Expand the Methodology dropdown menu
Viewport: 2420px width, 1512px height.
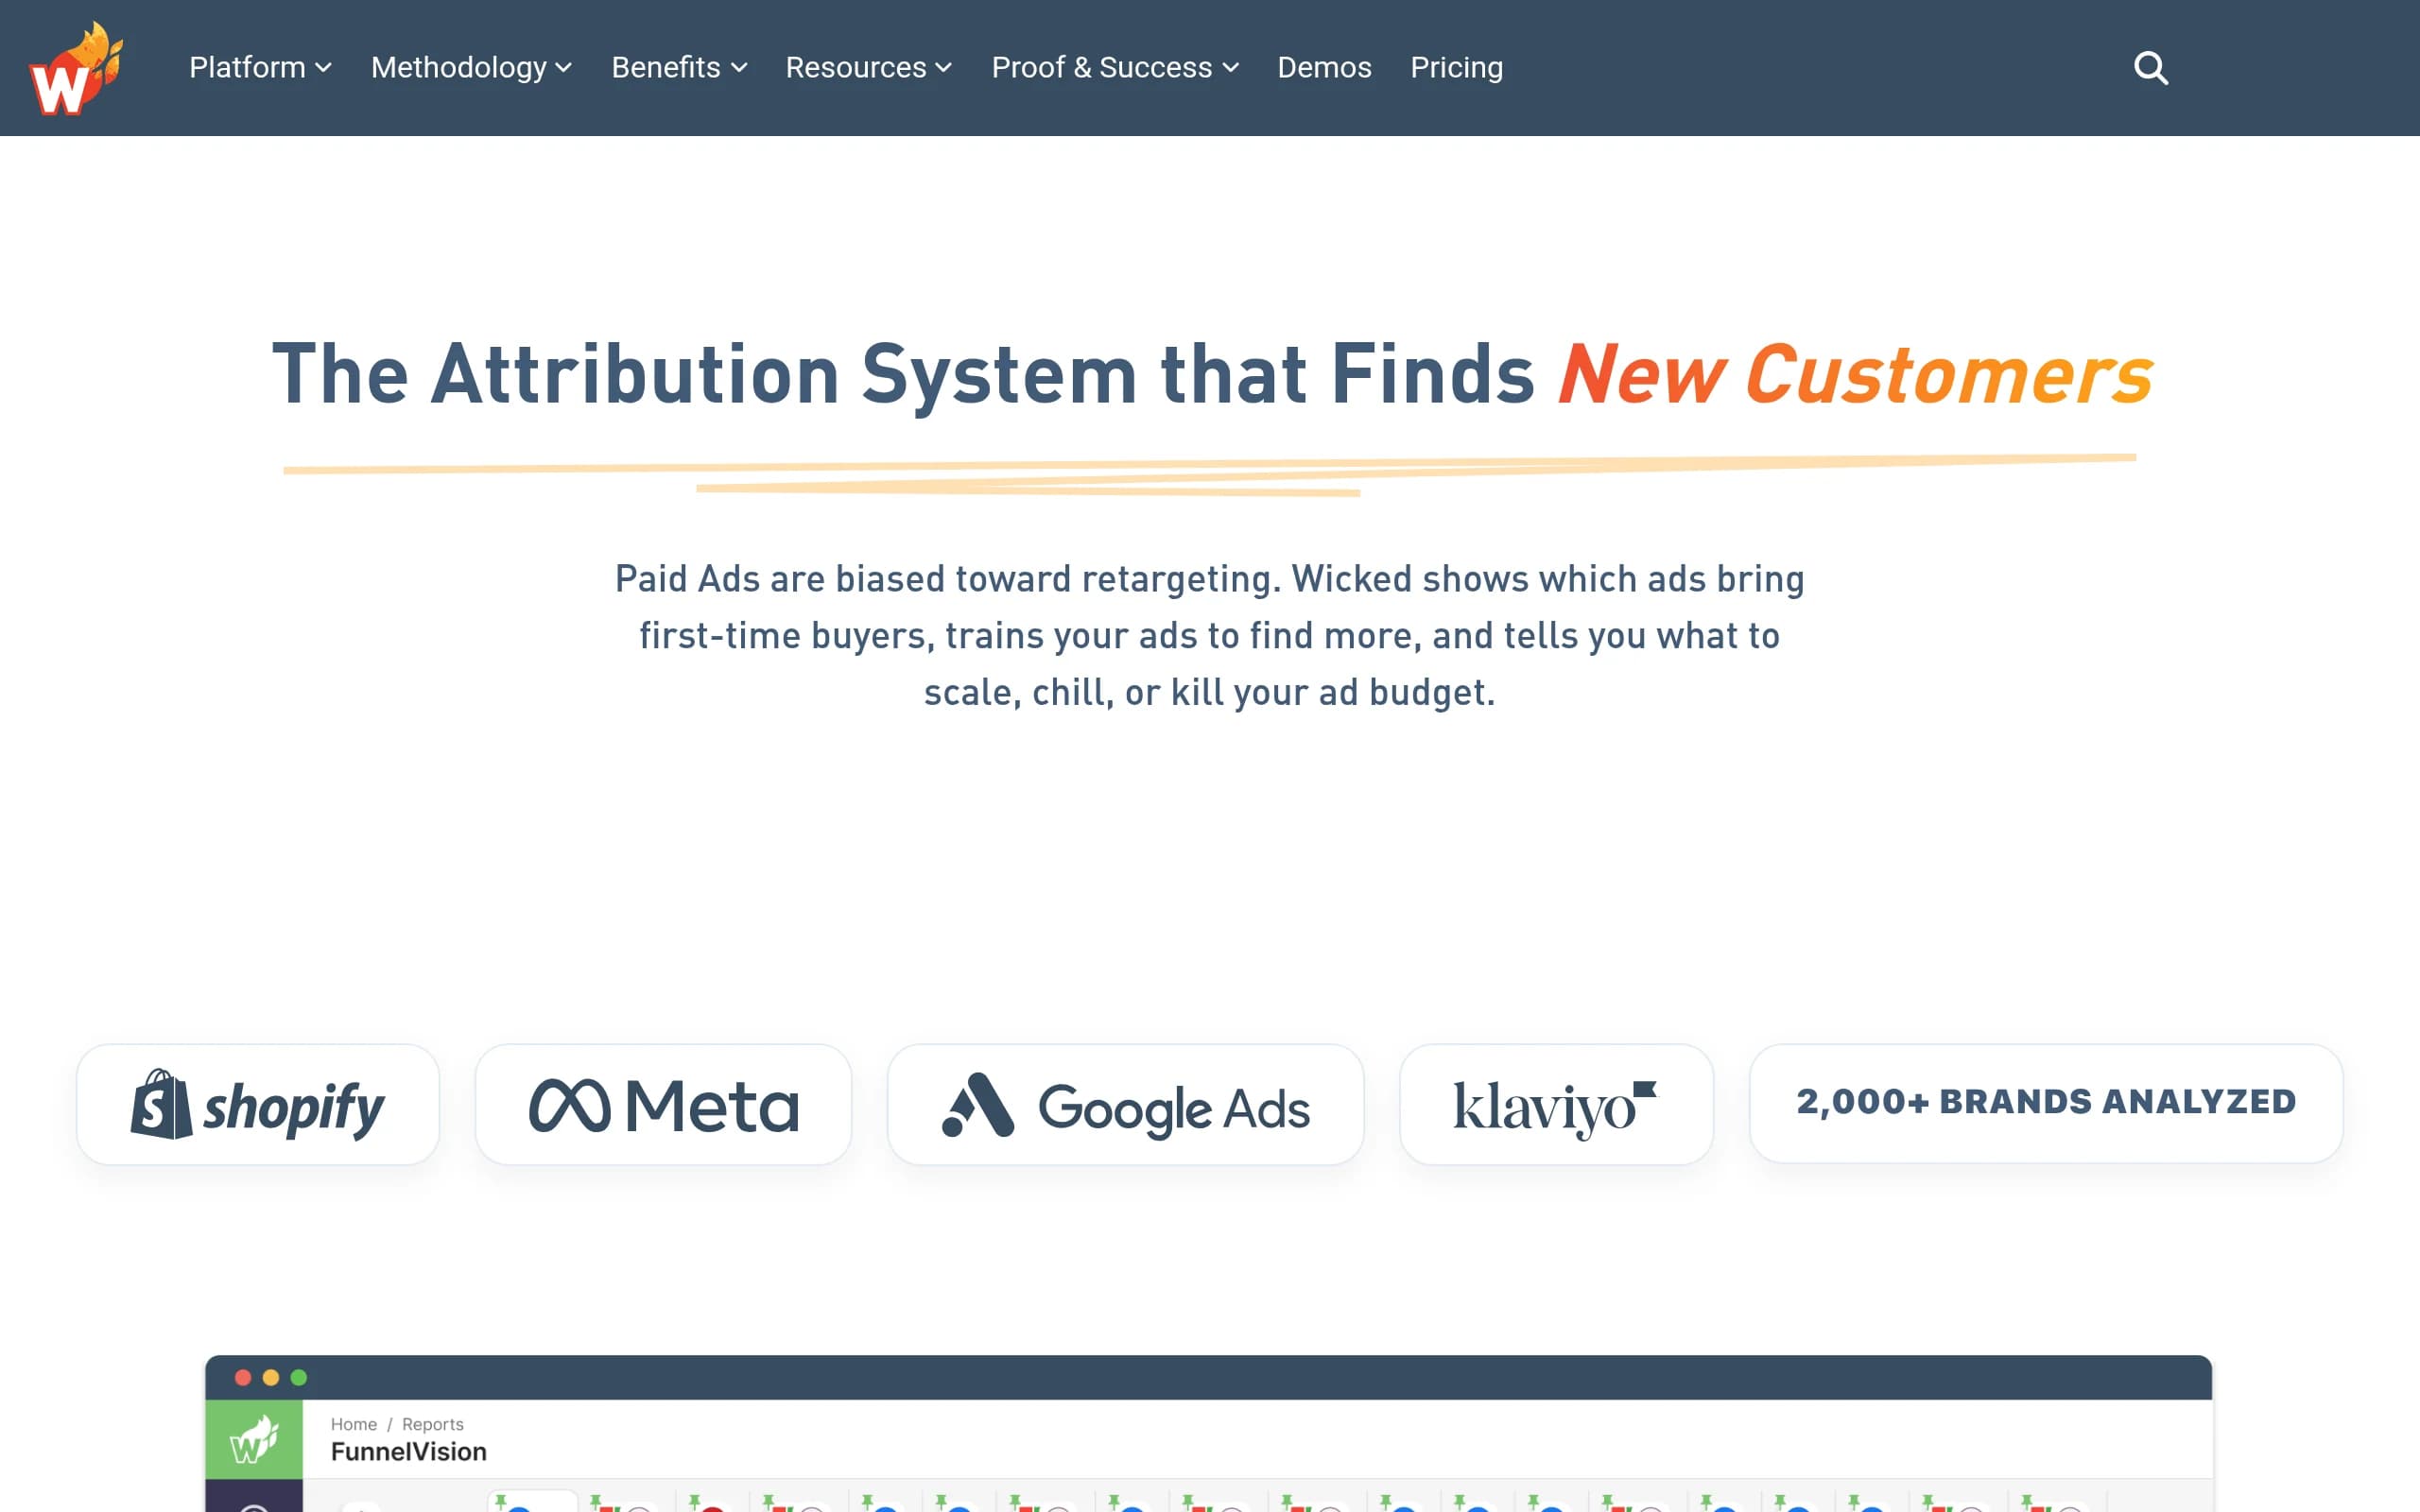[471, 67]
